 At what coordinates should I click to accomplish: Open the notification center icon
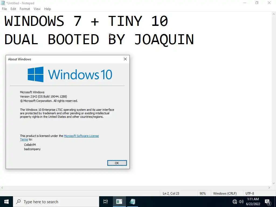267,202
